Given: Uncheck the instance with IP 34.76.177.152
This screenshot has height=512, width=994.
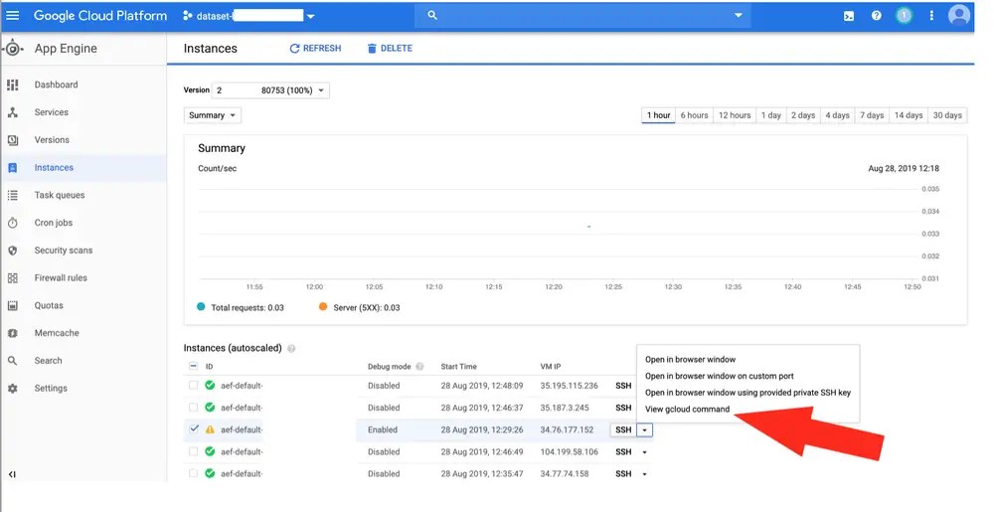Looking at the screenshot, I should [194, 429].
